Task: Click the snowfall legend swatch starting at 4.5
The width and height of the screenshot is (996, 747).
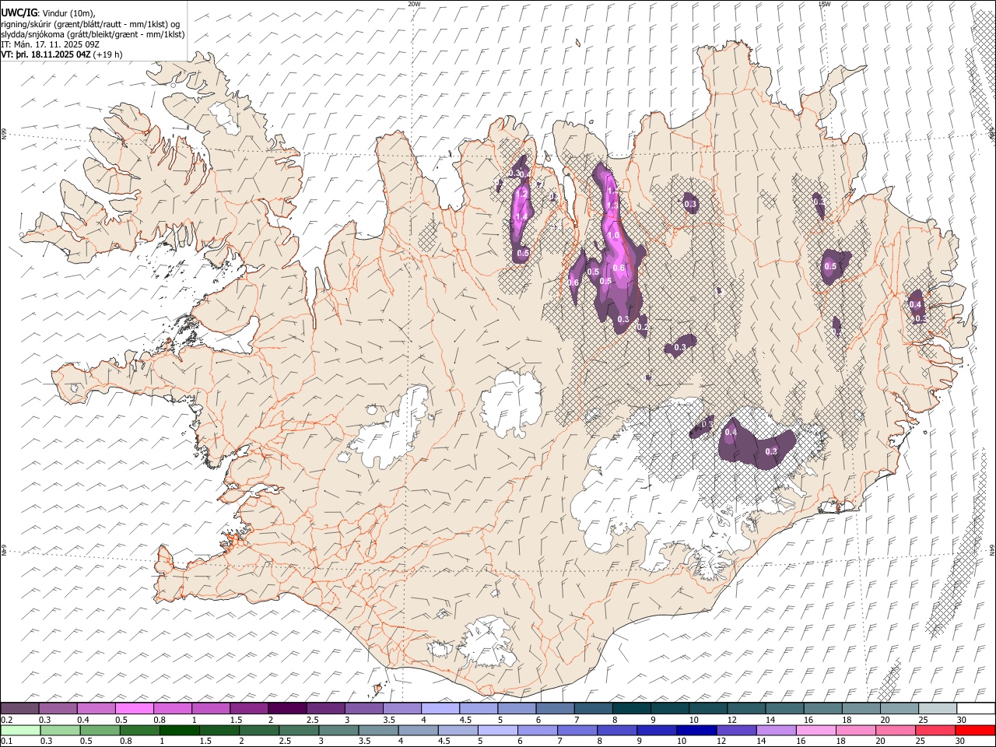Action: (478, 708)
